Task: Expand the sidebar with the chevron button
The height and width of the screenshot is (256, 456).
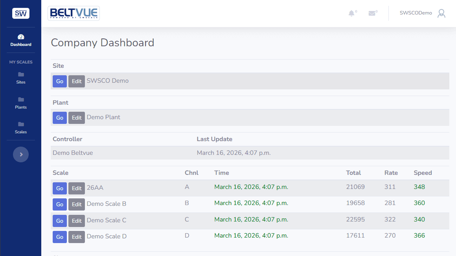Action: tap(20, 154)
